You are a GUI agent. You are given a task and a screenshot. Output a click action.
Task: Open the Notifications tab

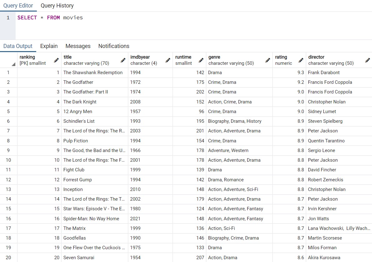pos(113,46)
